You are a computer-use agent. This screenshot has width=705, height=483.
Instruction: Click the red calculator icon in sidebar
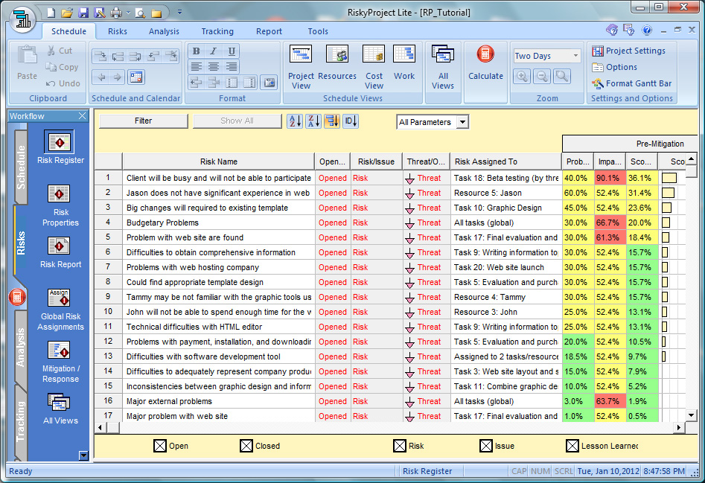coord(17,297)
